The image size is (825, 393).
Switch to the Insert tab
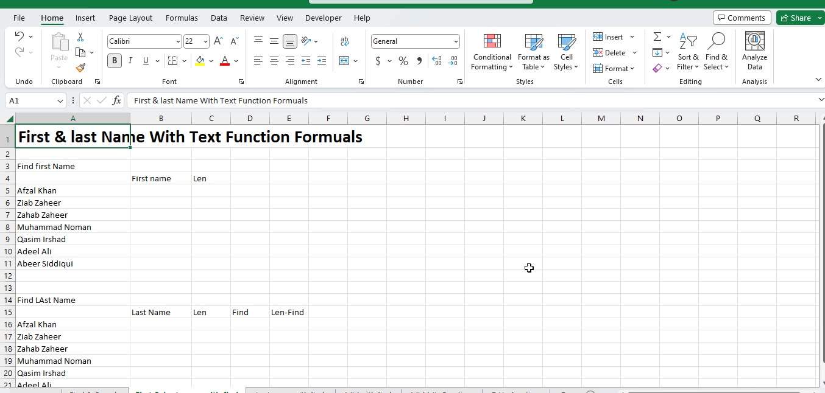tap(85, 18)
